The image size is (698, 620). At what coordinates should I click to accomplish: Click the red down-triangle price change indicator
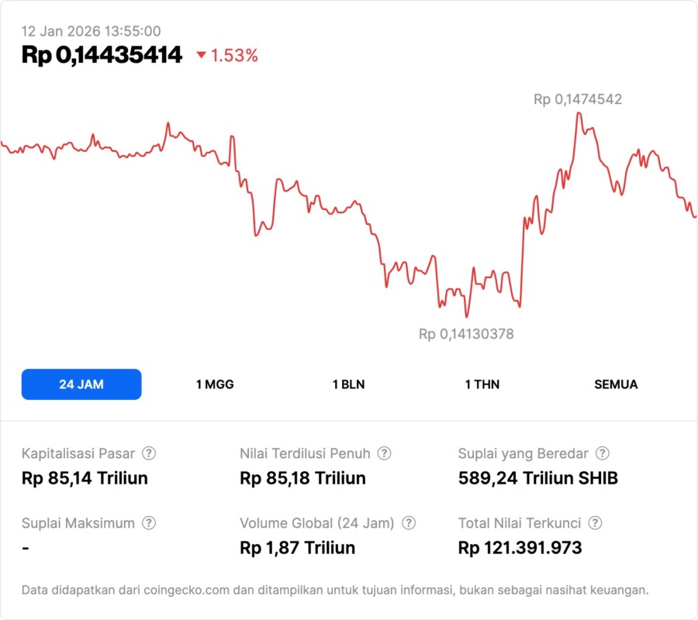click(x=202, y=55)
